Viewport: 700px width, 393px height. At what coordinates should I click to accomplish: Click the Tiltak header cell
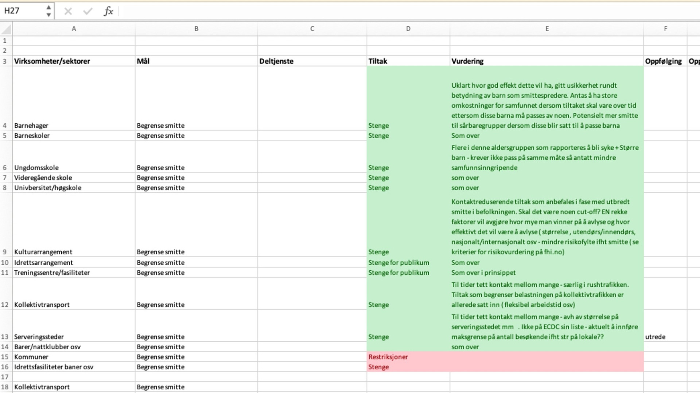tap(378, 61)
